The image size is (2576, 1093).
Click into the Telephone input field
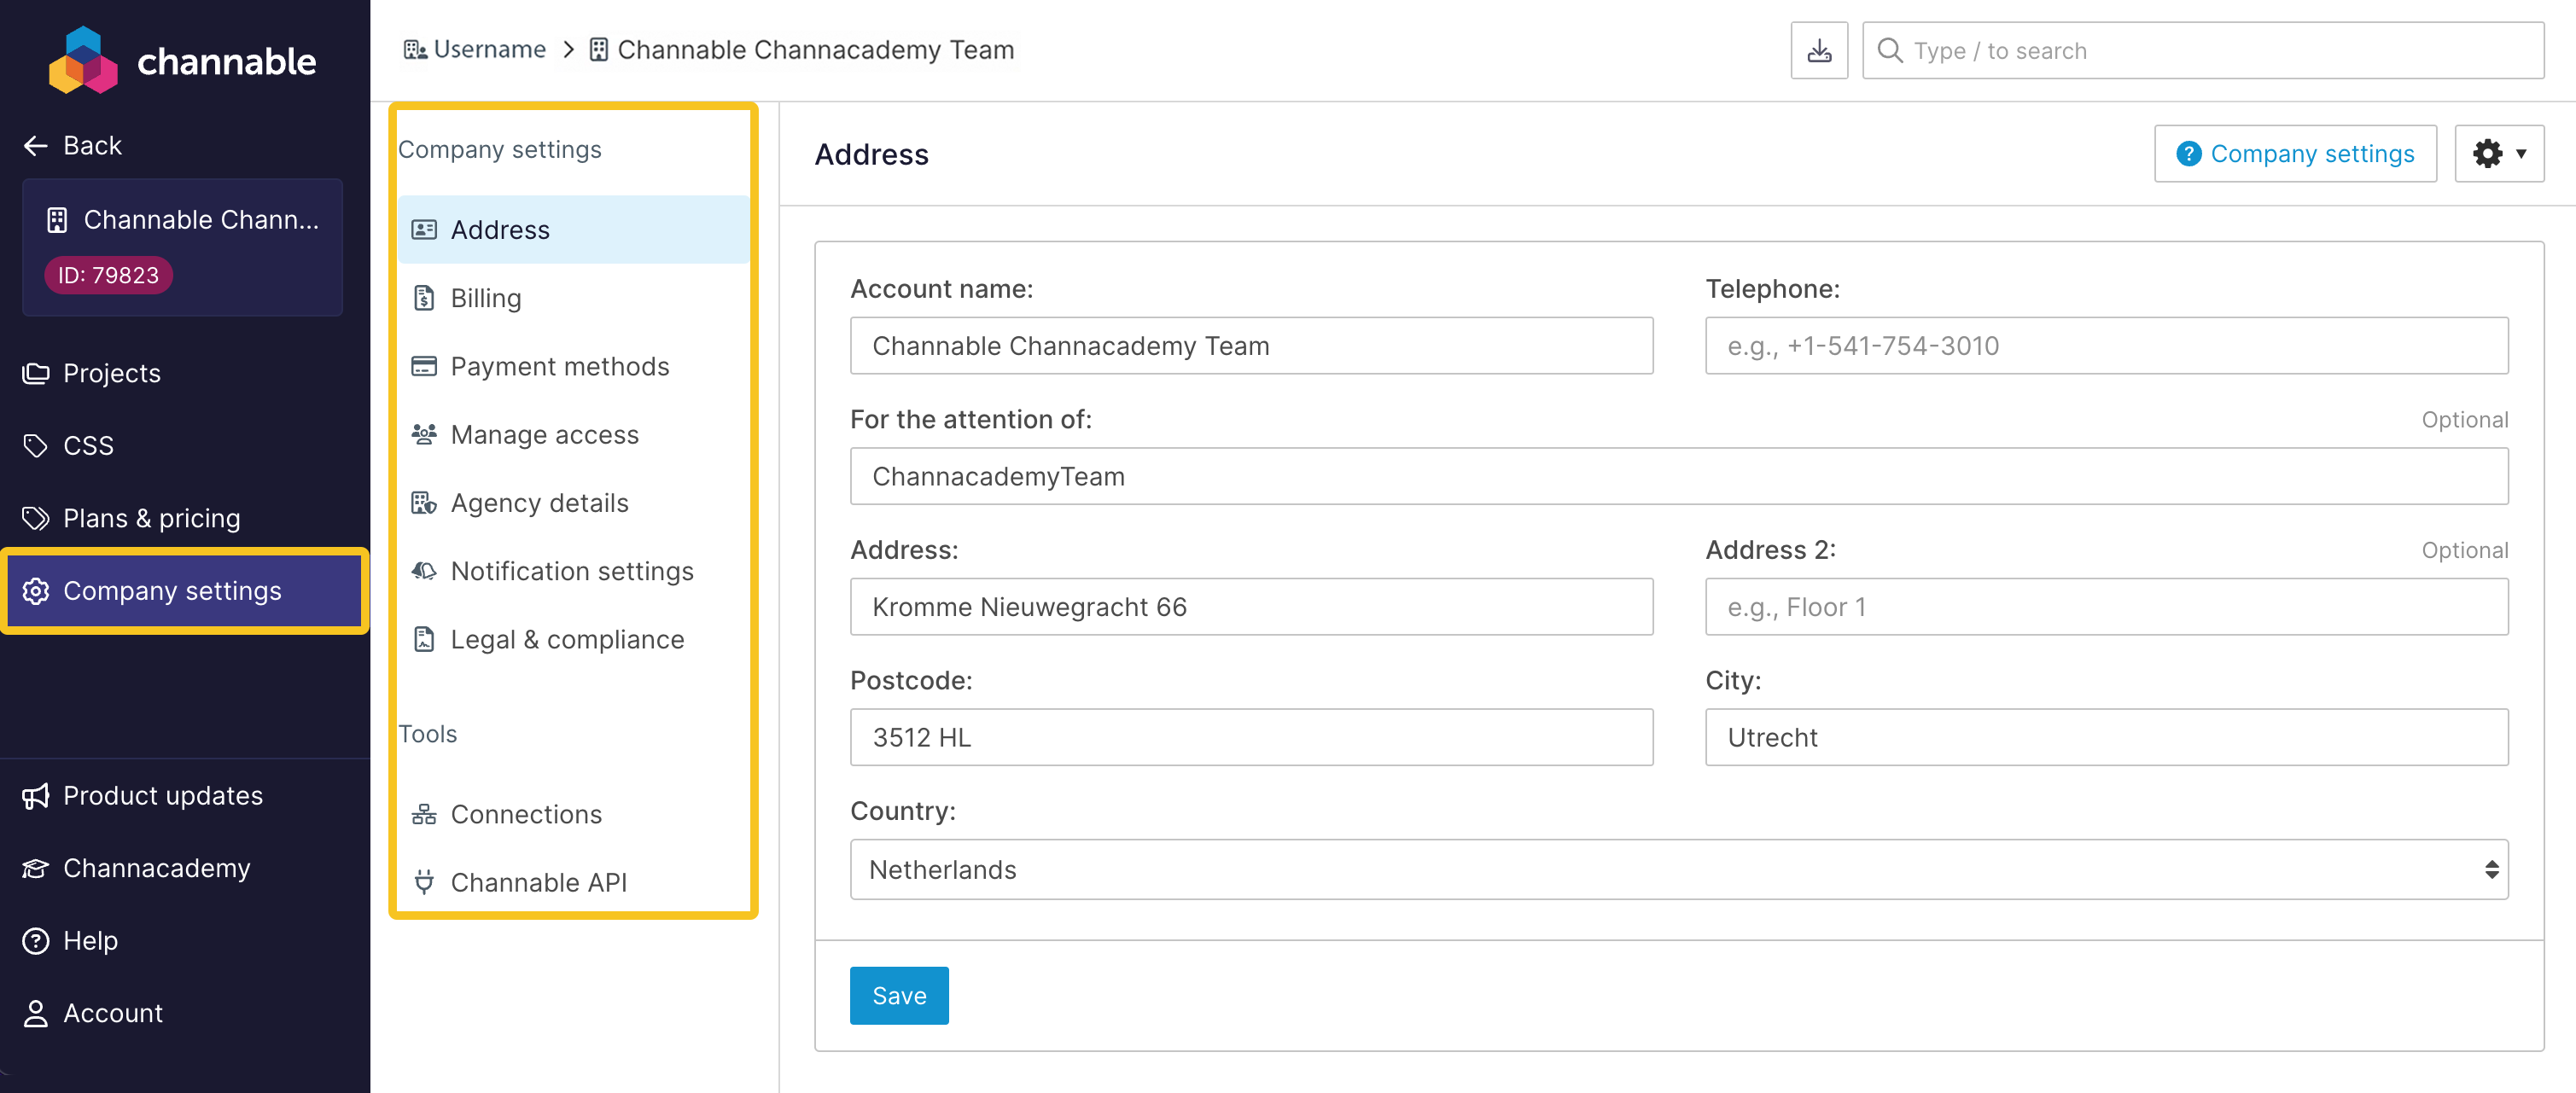pos(2106,346)
